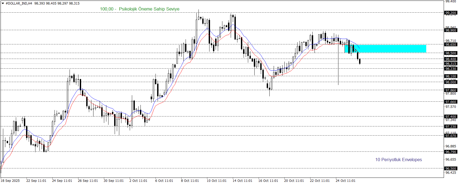
Task: Click '18 Sep 2025' on the time axis
Action: coord(10,181)
